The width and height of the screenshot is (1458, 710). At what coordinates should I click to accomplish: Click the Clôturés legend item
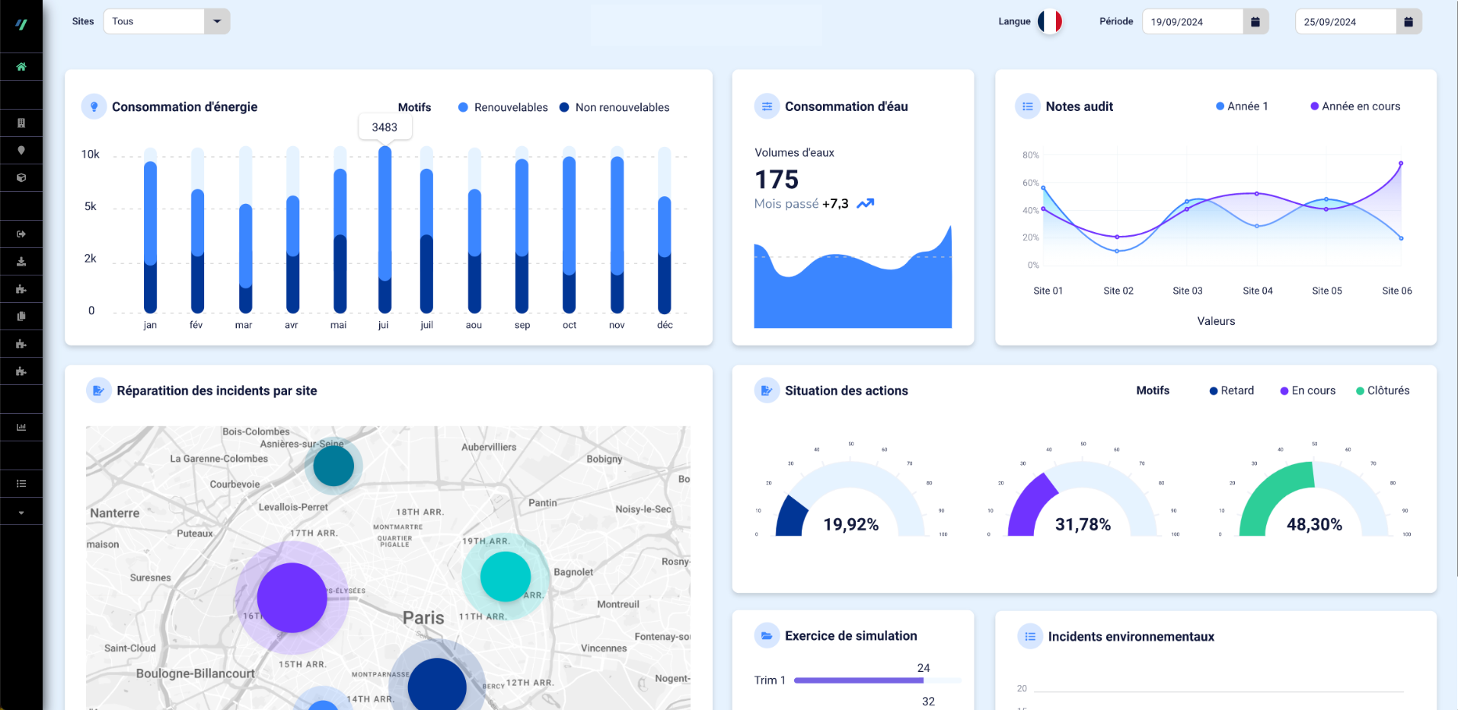[1383, 390]
